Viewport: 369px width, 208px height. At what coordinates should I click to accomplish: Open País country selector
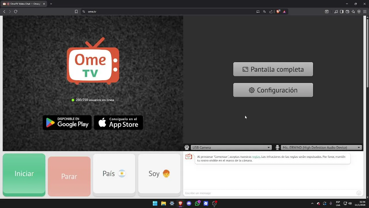pyautogui.click(x=114, y=174)
